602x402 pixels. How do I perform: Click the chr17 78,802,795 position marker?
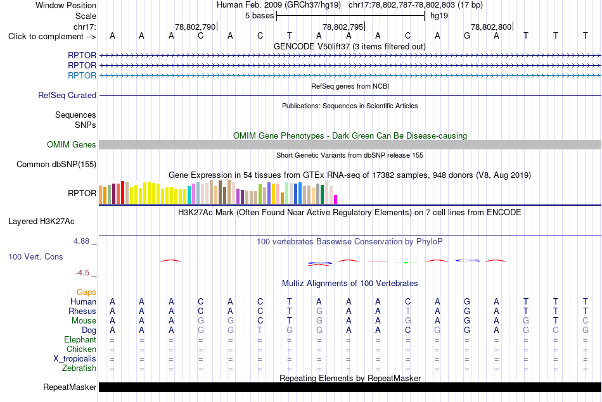coord(343,27)
